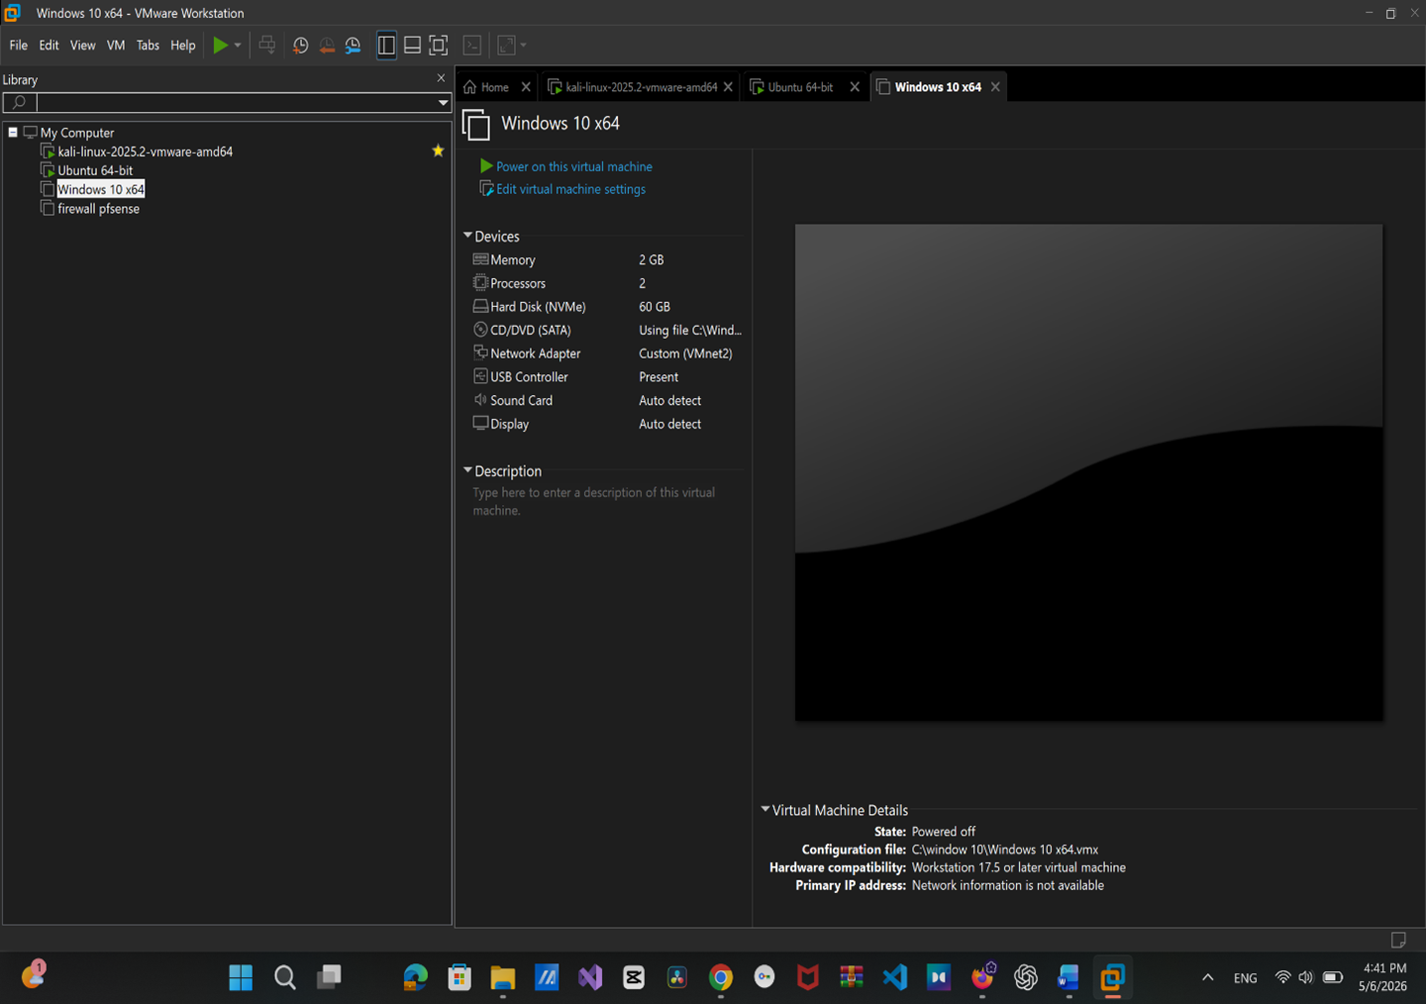1426x1004 pixels.
Task: Open Google Chrome from the taskbar
Action: pos(721,977)
